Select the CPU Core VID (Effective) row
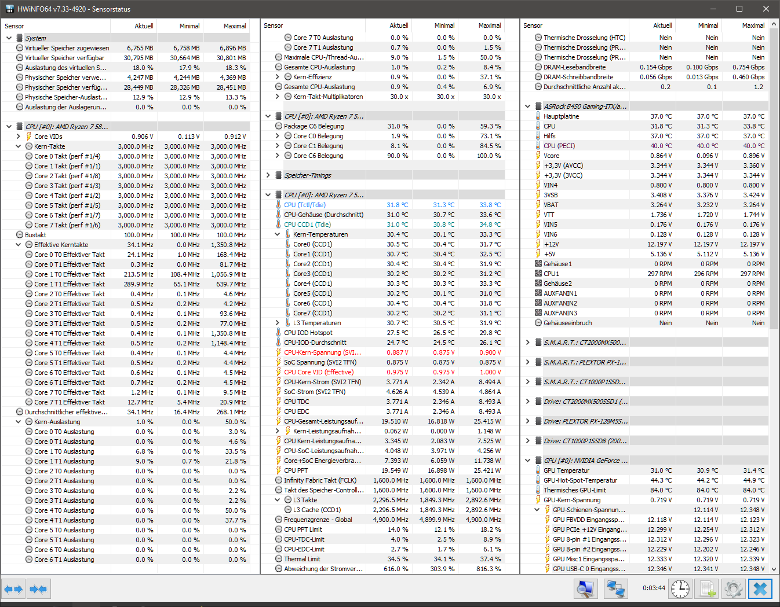780x607 pixels. click(383, 372)
